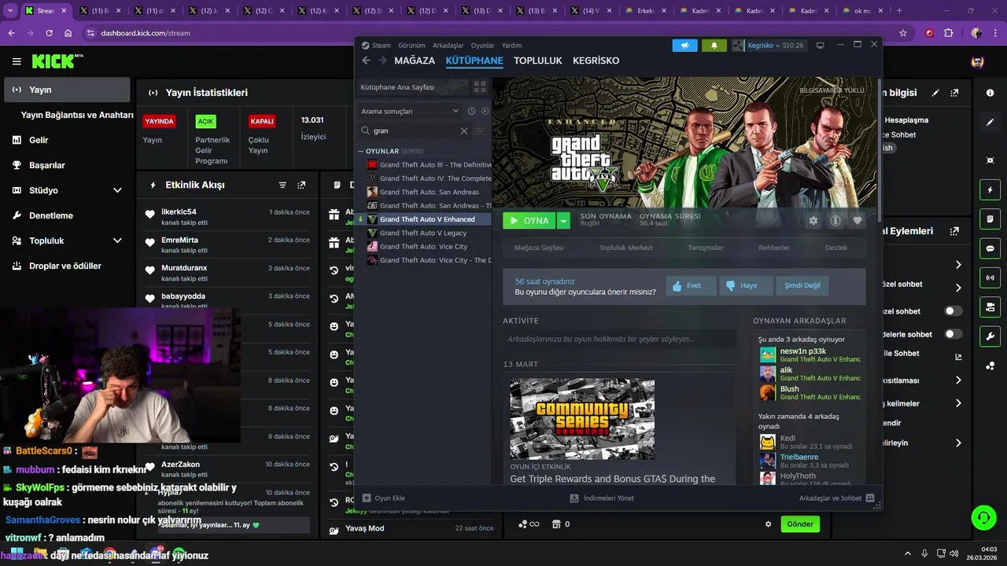1007x566 pixels.
Task: Open the Community Series event thumbnail
Action: pyautogui.click(x=582, y=419)
